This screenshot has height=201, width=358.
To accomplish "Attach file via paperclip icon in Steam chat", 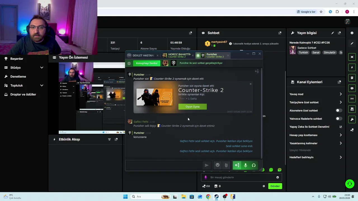I will pos(226,165).
